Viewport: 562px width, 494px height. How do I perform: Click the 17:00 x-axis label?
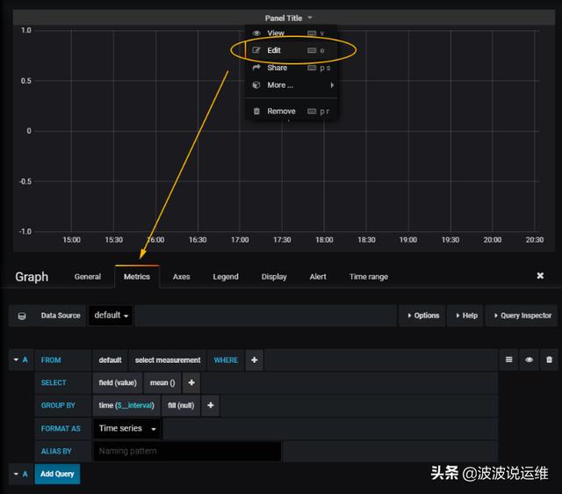[x=240, y=240]
